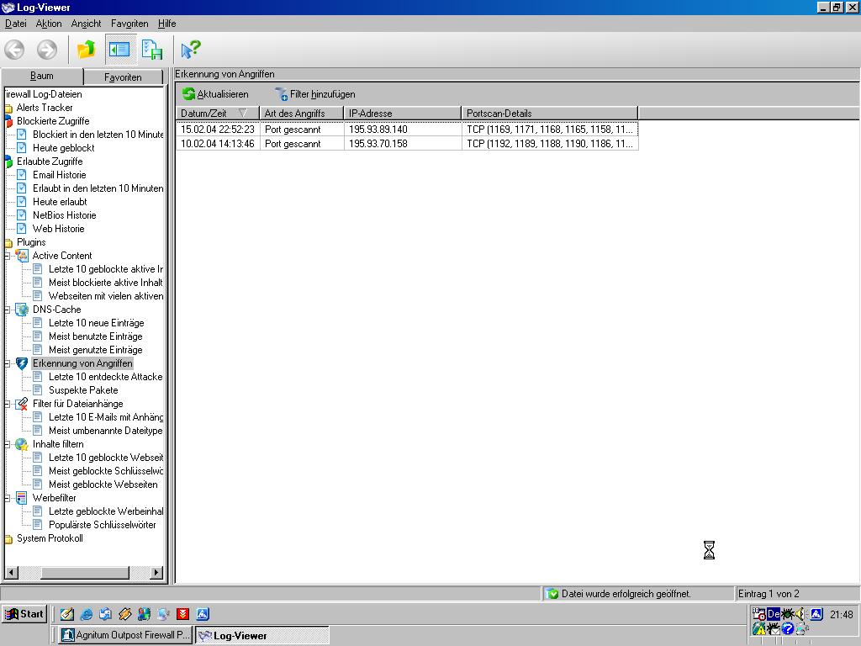Click tree scrollbar right arrow
This screenshot has width=861, height=646.
click(157, 572)
